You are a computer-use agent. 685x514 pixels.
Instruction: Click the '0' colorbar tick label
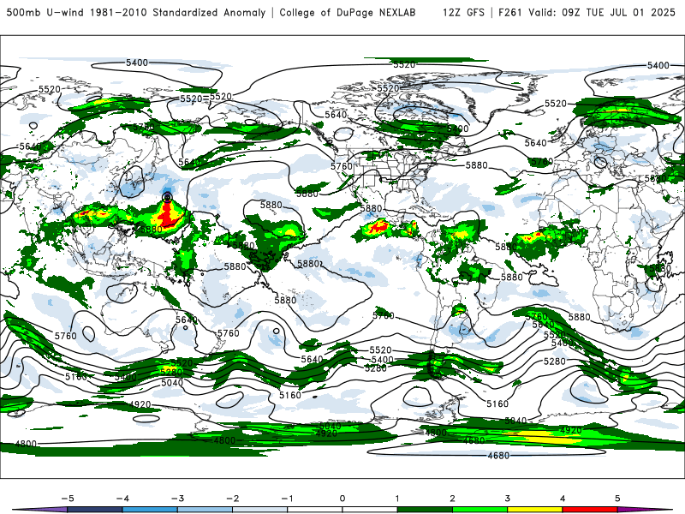click(342, 499)
